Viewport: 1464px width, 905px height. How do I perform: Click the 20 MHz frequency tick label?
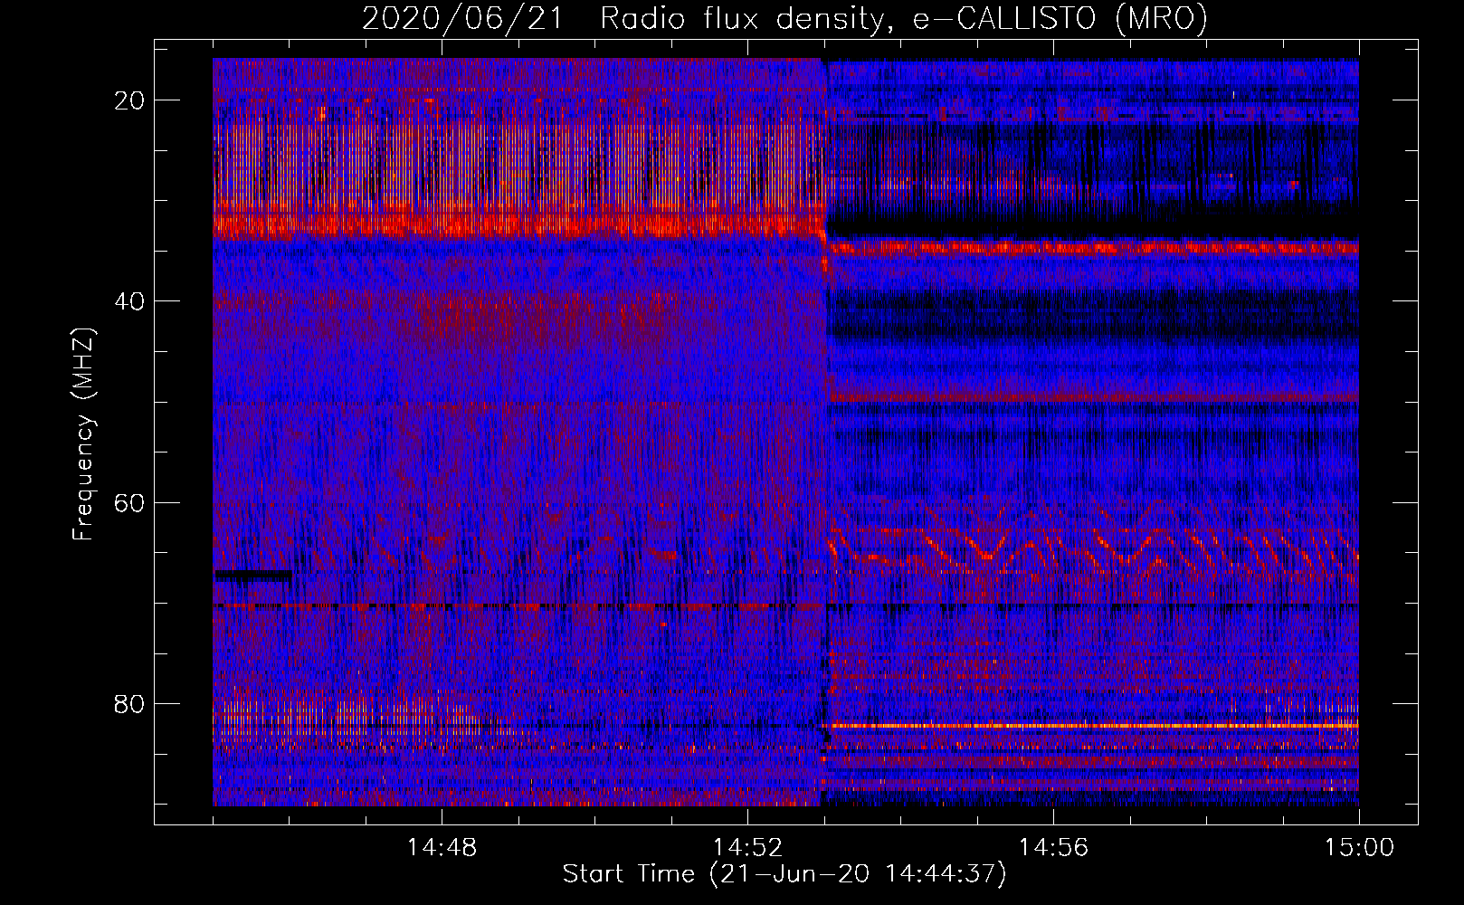(x=130, y=100)
